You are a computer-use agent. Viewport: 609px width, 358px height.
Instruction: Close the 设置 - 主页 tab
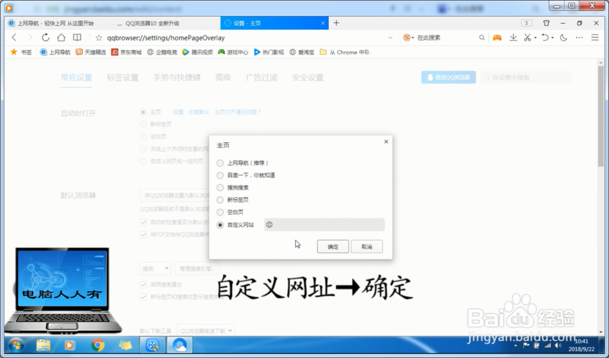[x=323, y=23]
